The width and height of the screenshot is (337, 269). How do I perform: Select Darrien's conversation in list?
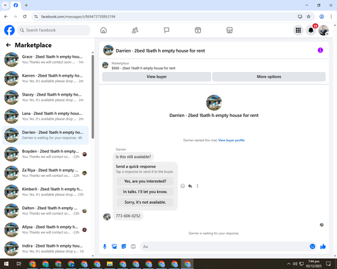click(x=46, y=135)
